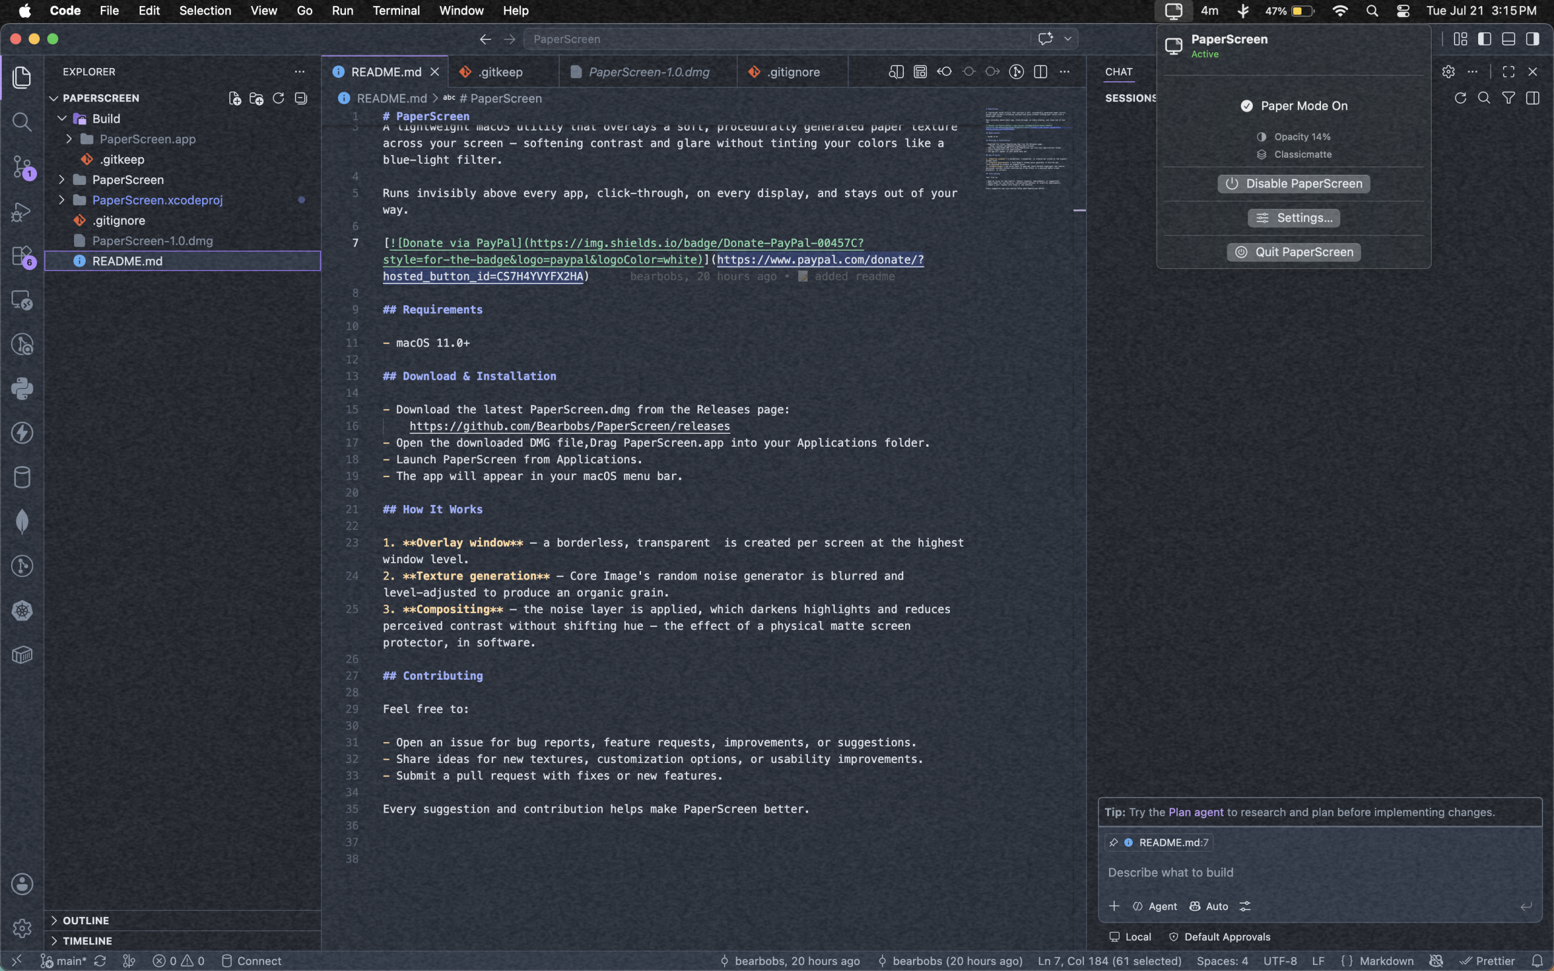The width and height of the screenshot is (1554, 971).
Task: Click the 'Ln 7, Col 184' cursor position
Action: point(1110,961)
